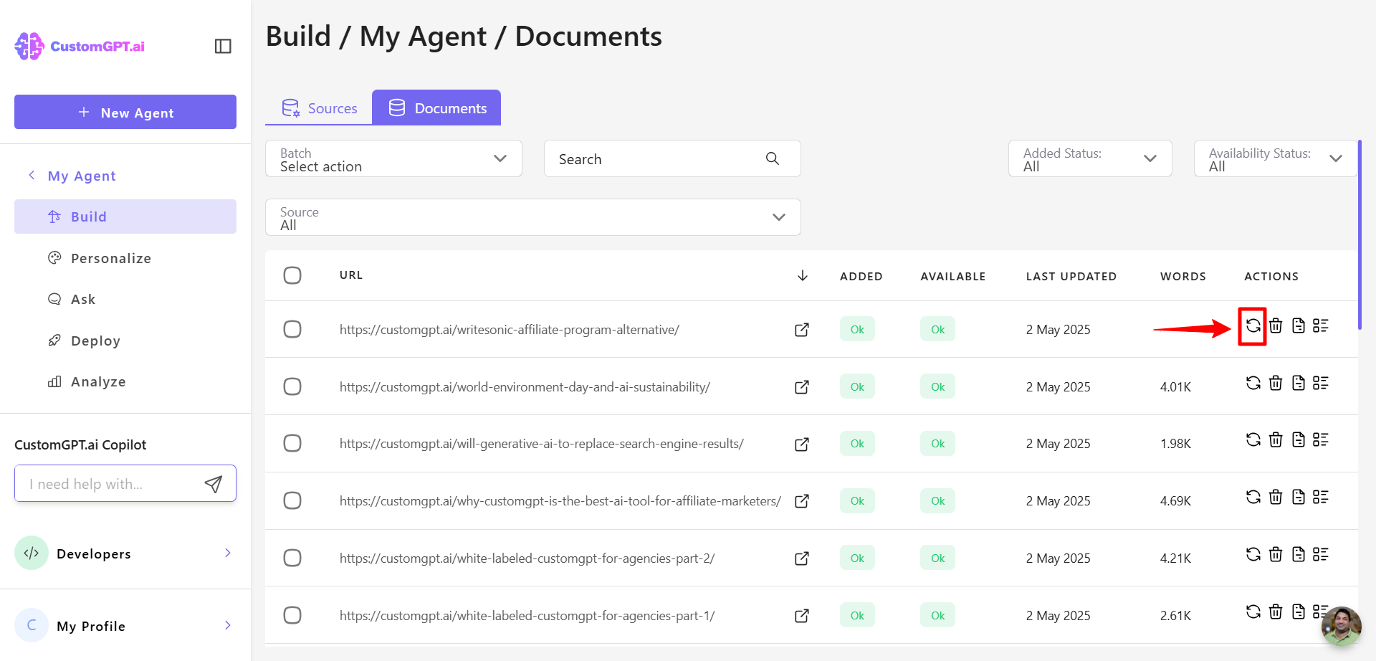Open the Availability Status filter dropdown

pos(1276,158)
